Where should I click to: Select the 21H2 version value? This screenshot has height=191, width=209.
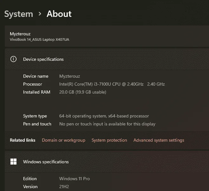(64, 187)
